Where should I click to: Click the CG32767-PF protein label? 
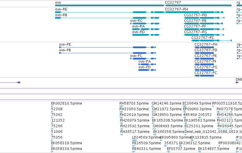pos(205,62)
